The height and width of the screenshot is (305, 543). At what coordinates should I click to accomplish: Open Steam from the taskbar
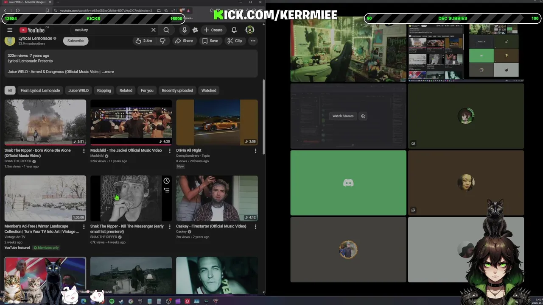click(x=121, y=301)
